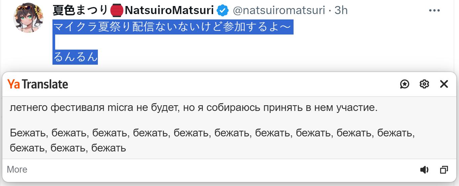Click the Latin NatsuiroMatsuri name text

(169, 11)
